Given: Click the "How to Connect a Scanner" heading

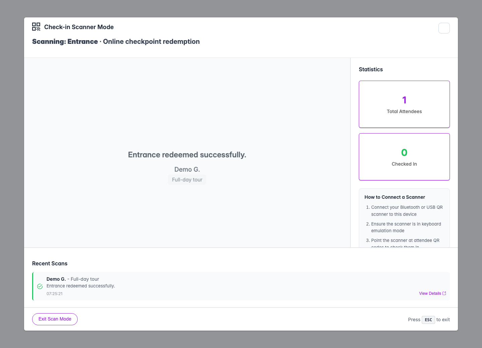Looking at the screenshot, I should pyautogui.click(x=395, y=197).
